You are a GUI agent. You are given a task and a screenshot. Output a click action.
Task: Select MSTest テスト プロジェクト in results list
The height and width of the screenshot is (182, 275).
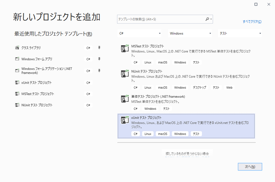tap(186, 54)
